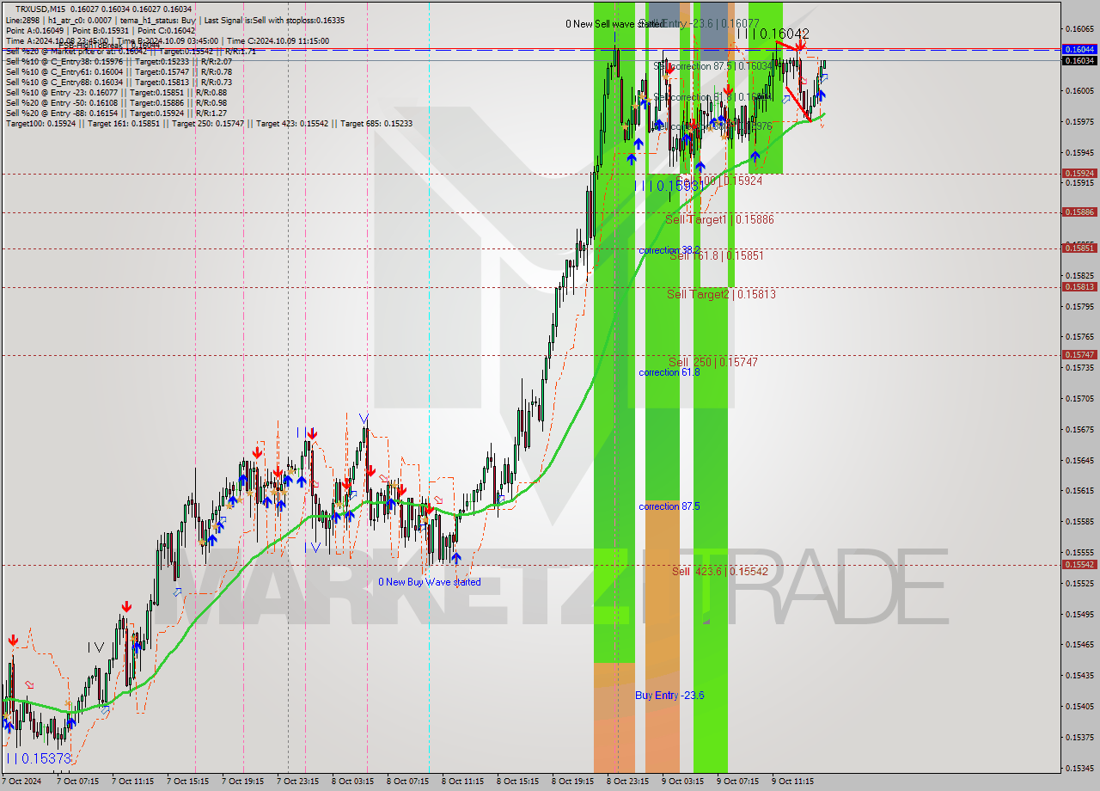Click the red 0.15813 price axis tag

(1079, 287)
